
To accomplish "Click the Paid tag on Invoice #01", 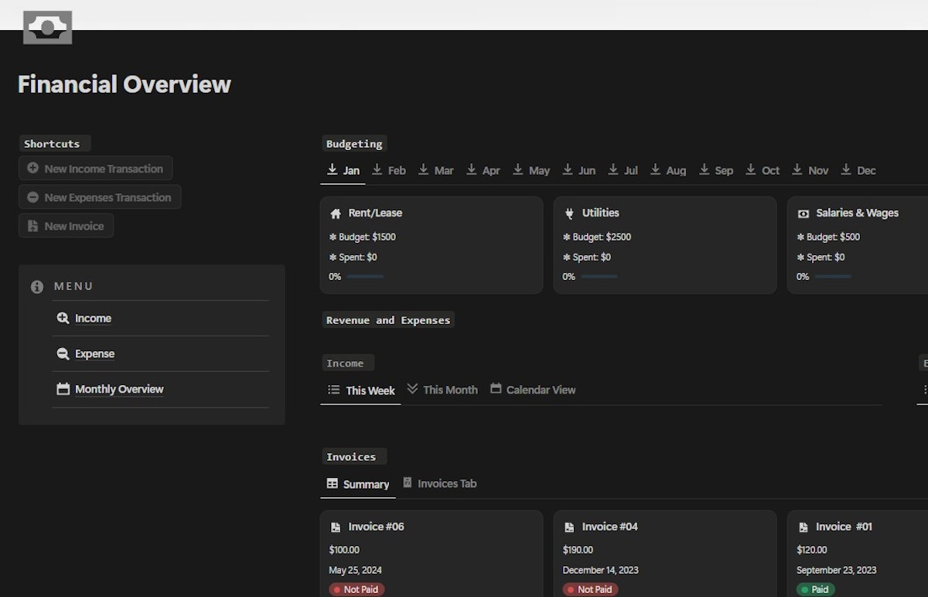I will point(816,589).
